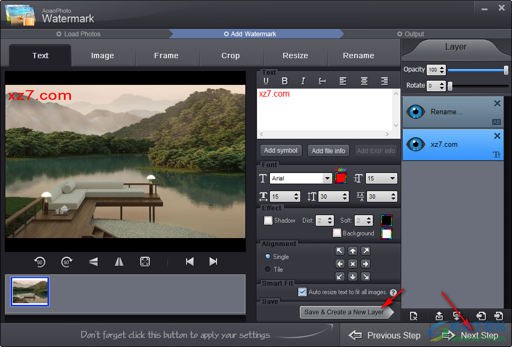Align watermark to the bottom center
Viewport: 512px width, 347px height.
353,277
